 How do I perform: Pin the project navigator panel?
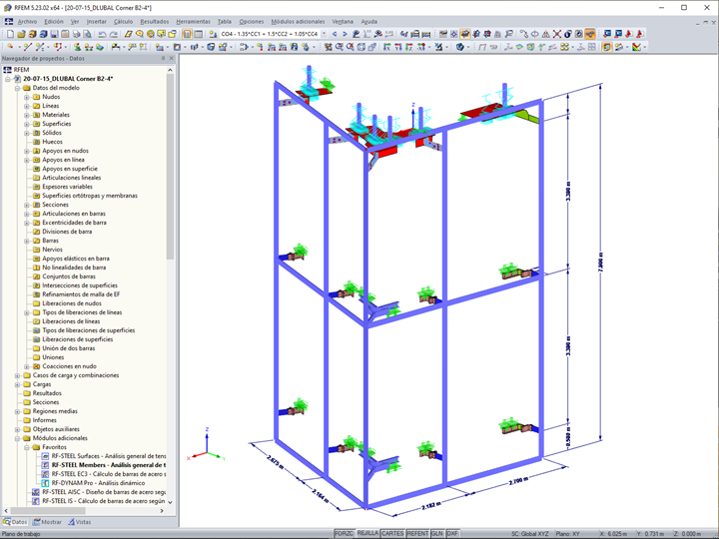(163, 59)
